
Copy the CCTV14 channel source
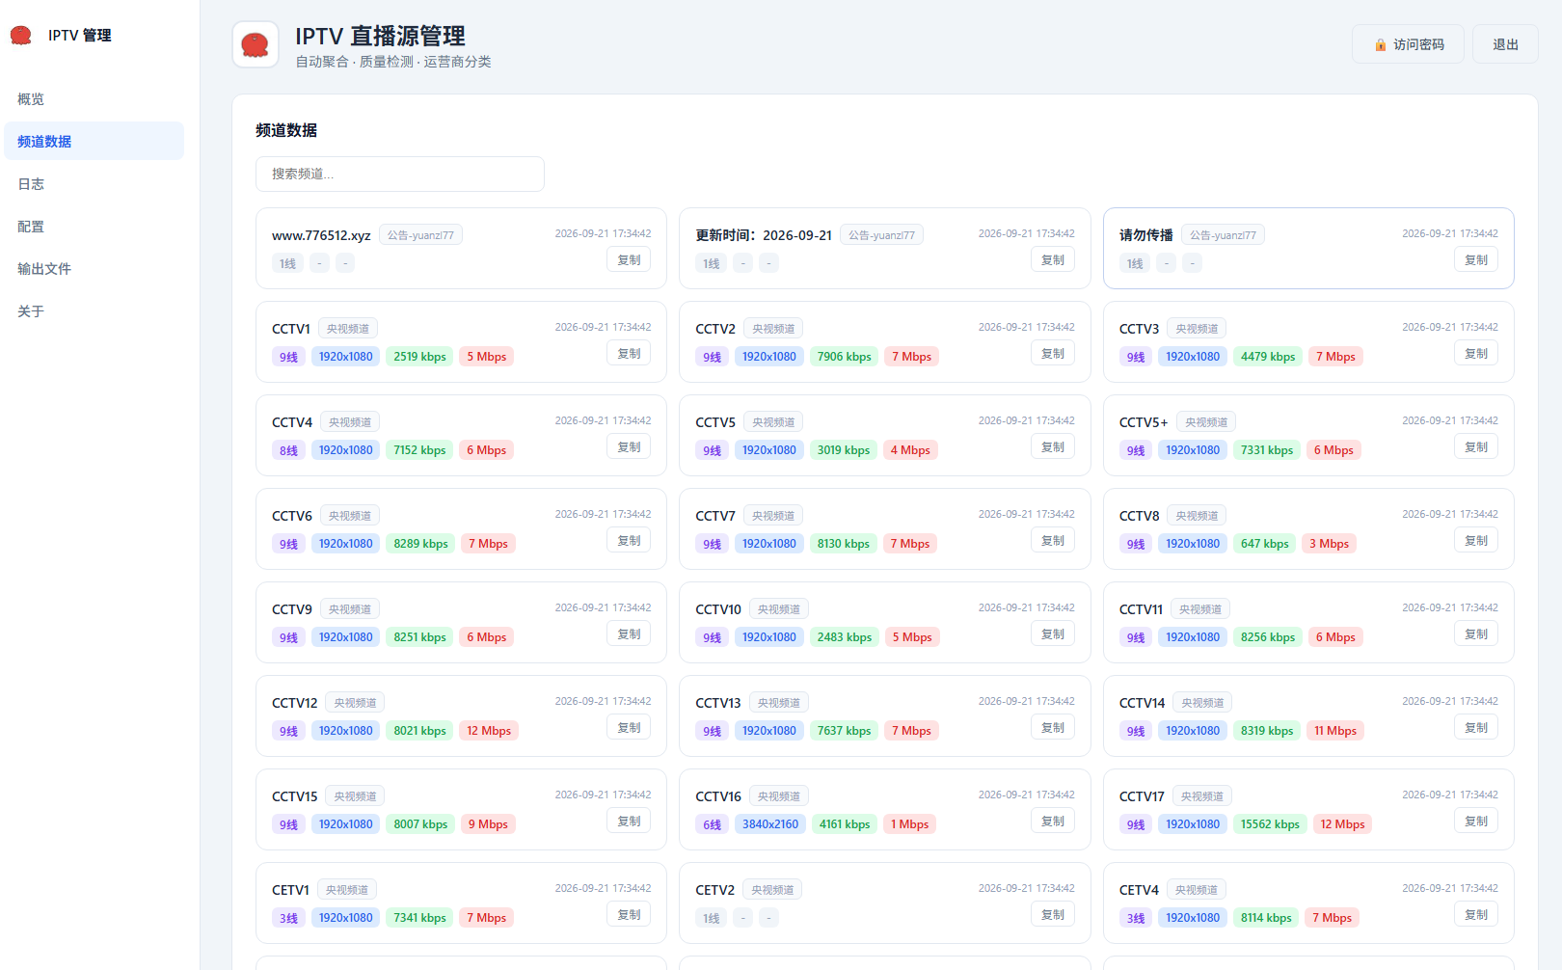point(1476,727)
